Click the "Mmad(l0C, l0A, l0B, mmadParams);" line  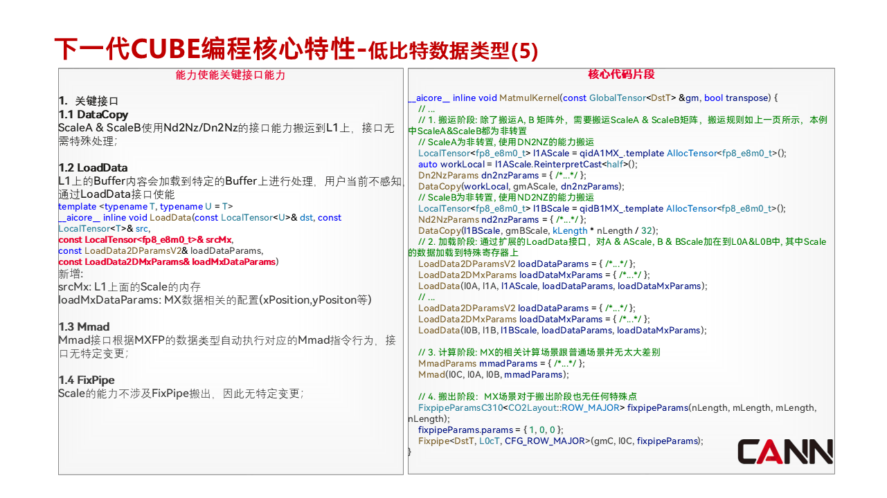point(494,374)
